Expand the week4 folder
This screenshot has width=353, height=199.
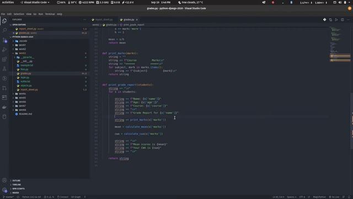[x=22, y=93]
